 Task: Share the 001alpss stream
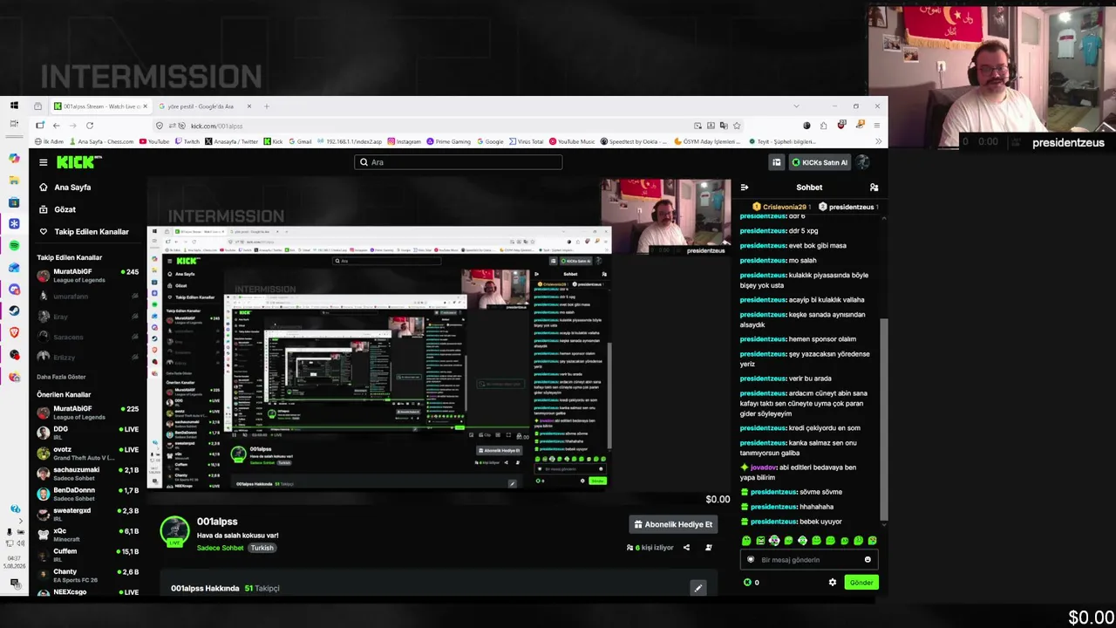(686, 548)
